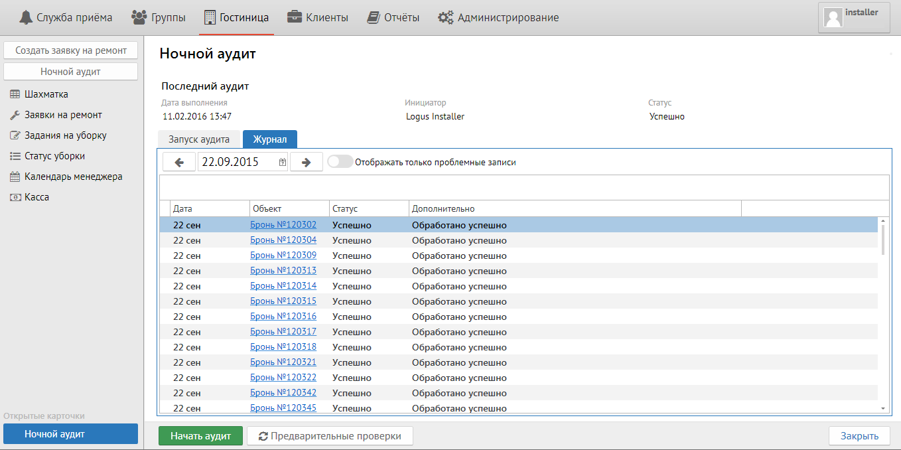Click the briefcase icon next to Клиенты
This screenshot has width=901, height=450.
pyautogui.click(x=295, y=17)
